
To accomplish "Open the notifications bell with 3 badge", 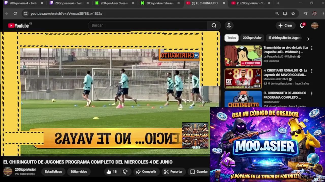I will click(x=302, y=26).
